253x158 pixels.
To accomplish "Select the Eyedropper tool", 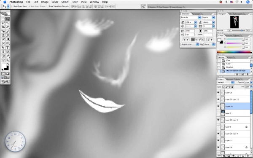I will [8, 56].
